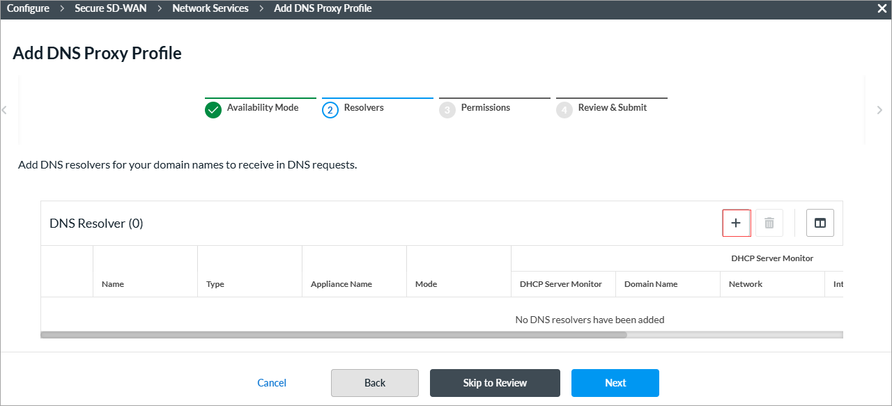Open the column chooser icon

[x=820, y=223]
